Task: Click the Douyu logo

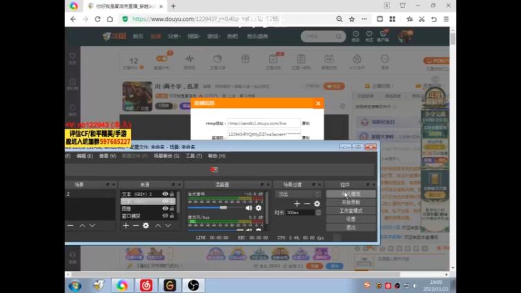Action: pyautogui.click(x=115, y=36)
